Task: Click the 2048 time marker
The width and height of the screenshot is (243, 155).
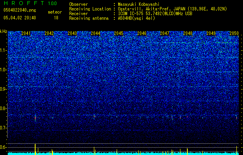Action: 188,33
